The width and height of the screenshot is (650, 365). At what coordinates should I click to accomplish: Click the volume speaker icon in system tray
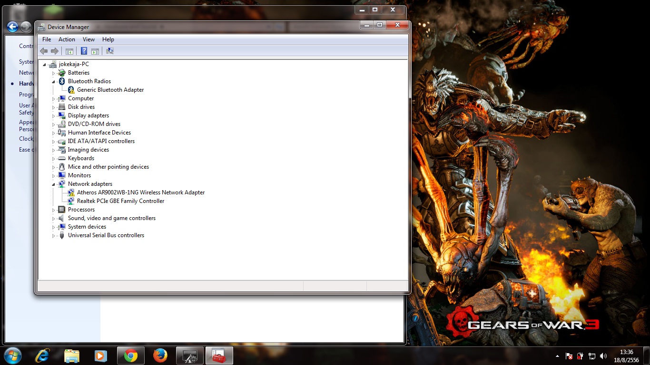[604, 356]
